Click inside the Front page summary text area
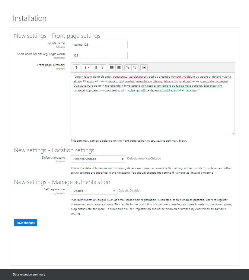 coord(153,104)
